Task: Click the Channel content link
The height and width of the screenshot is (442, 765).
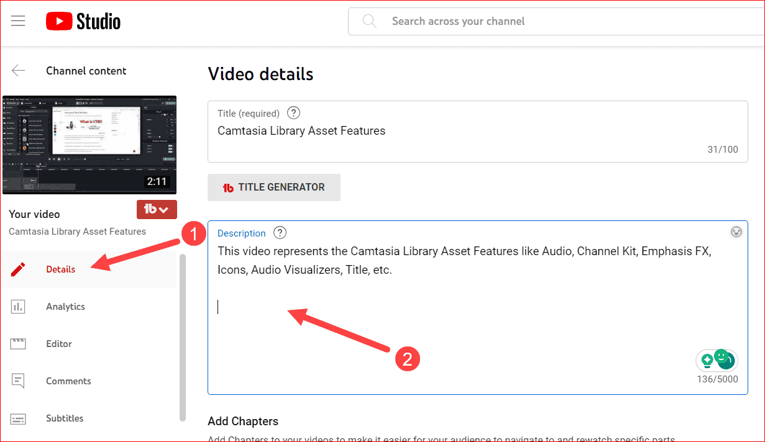Action: [x=86, y=71]
